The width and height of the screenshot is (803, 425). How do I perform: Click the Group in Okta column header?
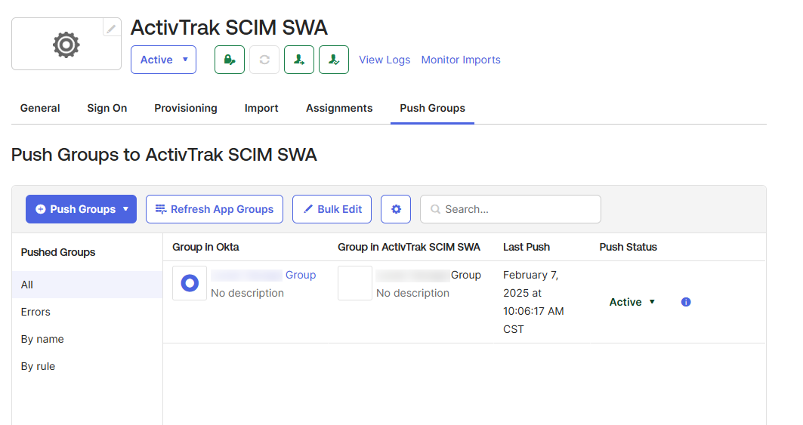206,247
